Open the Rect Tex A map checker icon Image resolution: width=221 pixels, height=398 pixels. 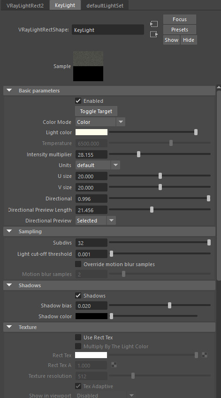[114, 365]
